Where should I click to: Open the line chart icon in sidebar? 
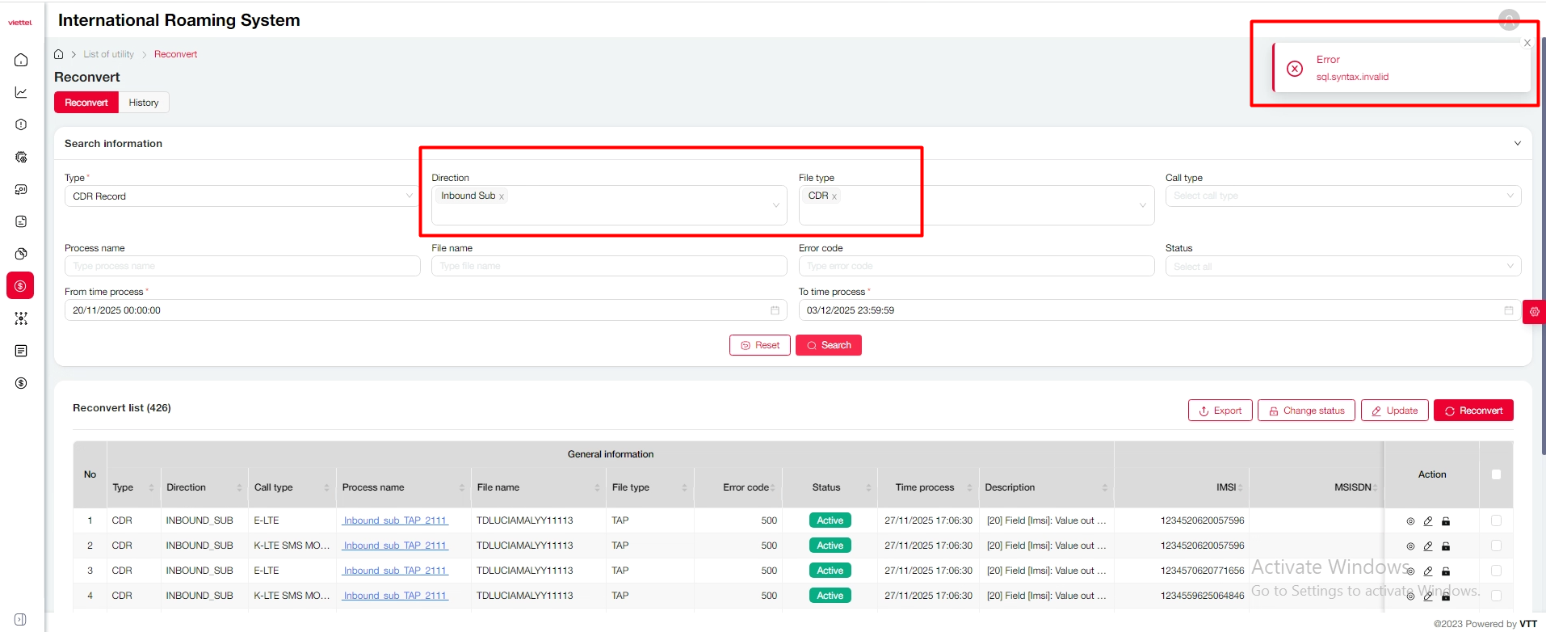[x=21, y=92]
